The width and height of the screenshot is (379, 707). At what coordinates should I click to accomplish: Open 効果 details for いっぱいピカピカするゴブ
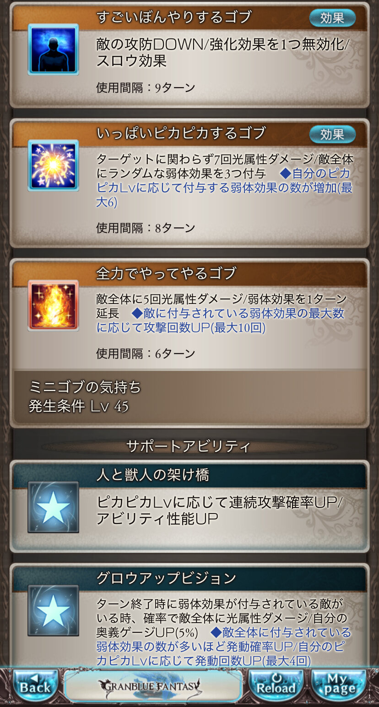click(332, 134)
